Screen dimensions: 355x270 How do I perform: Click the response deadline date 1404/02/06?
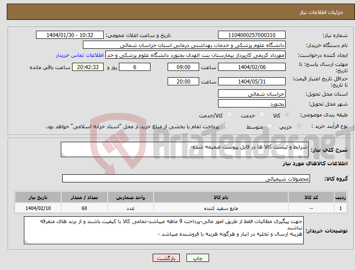251,67
